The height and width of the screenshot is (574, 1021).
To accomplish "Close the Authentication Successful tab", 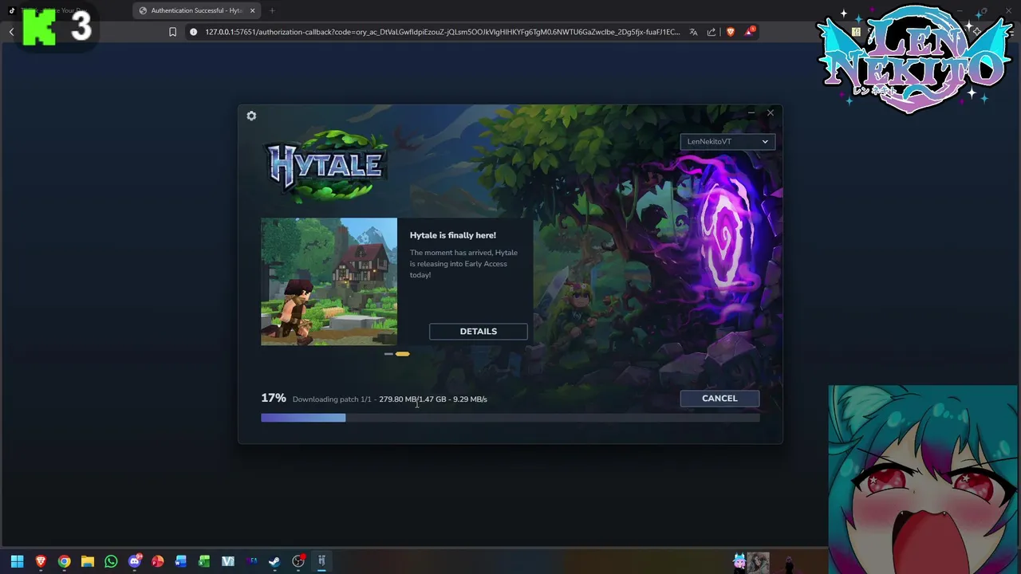I will [x=253, y=10].
